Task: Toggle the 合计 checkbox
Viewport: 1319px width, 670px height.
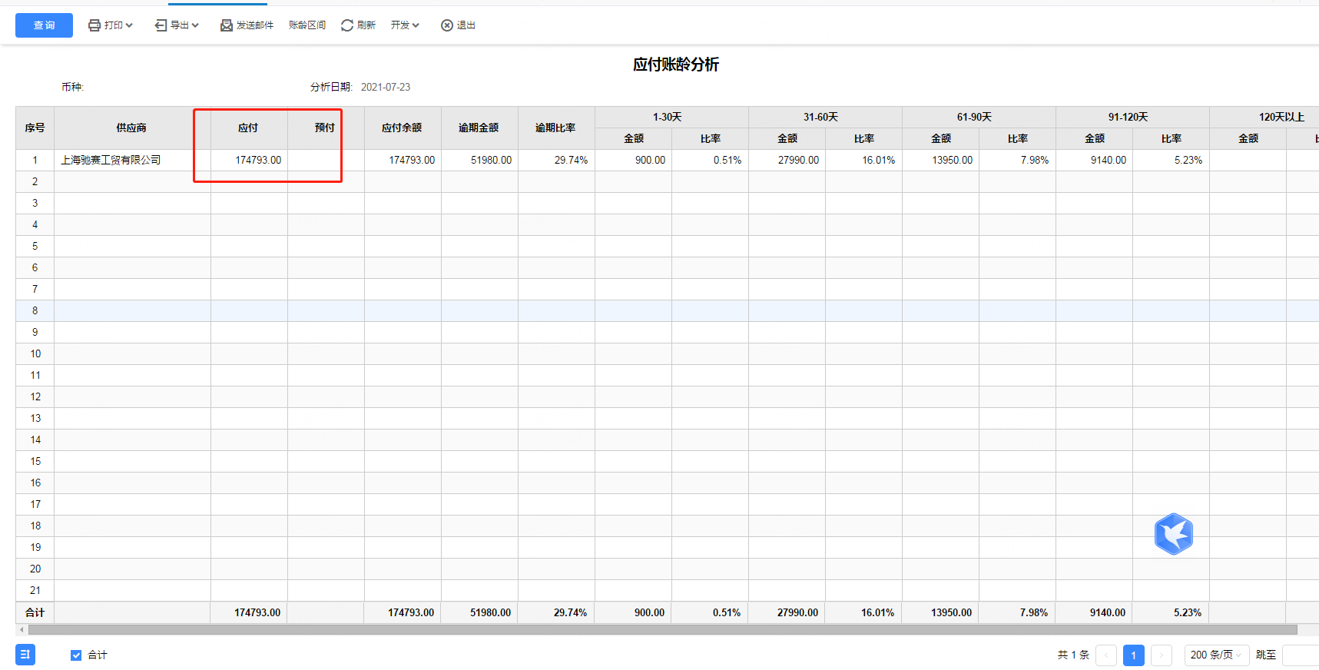Action: [x=76, y=655]
